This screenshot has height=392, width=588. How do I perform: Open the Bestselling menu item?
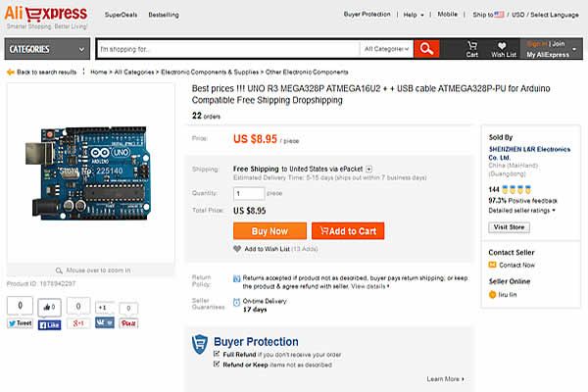tap(164, 15)
